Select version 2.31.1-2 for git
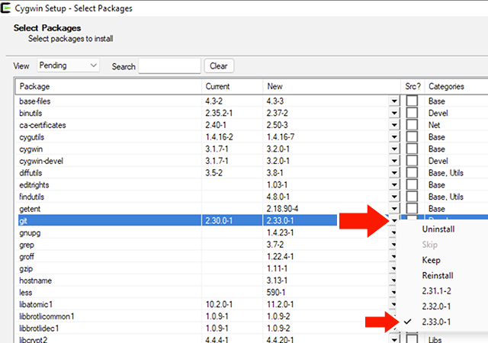The image size is (488, 343). [x=438, y=291]
